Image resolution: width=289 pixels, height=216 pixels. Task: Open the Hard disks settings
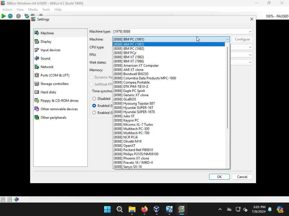pos(60,92)
